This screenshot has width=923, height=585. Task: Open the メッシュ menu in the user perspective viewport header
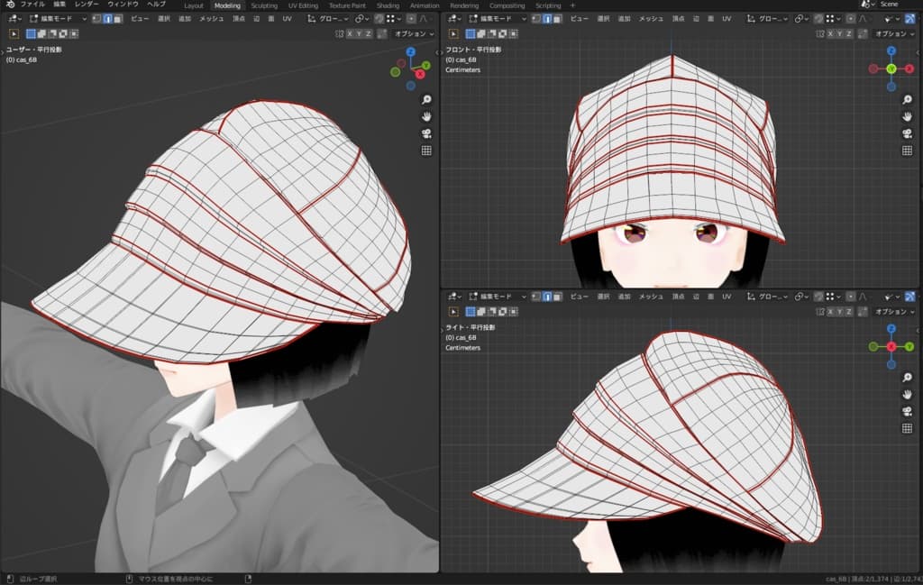[x=212, y=18]
